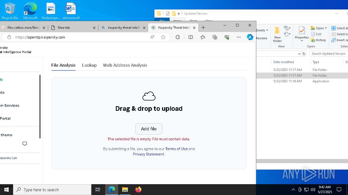Open Edge Collections icon
The height and width of the screenshot is (195, 348).
tap(215, 37)
